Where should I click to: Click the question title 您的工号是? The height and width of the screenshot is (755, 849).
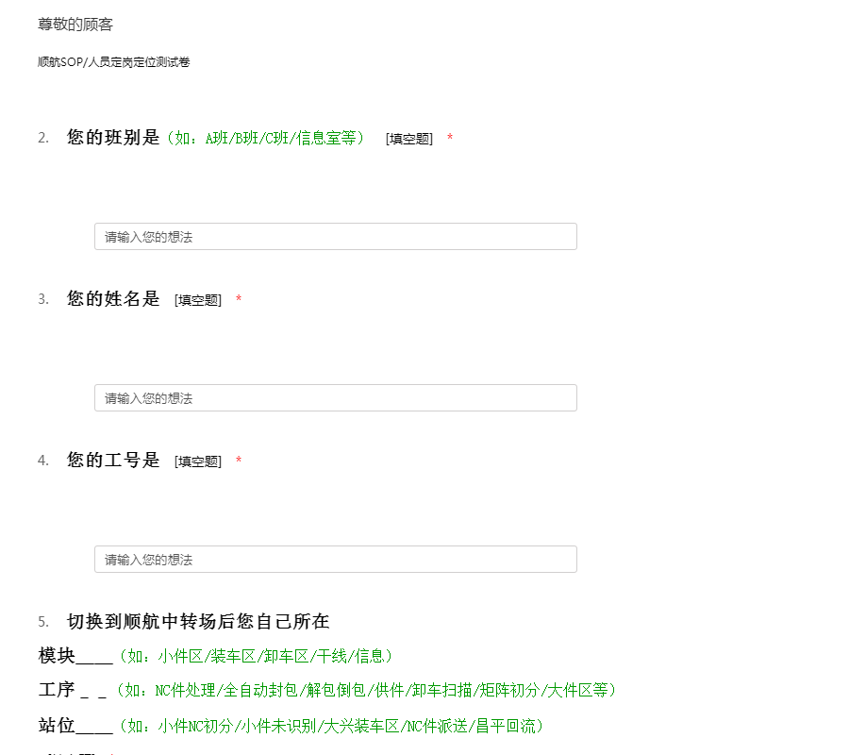click(x=113, y=461)
